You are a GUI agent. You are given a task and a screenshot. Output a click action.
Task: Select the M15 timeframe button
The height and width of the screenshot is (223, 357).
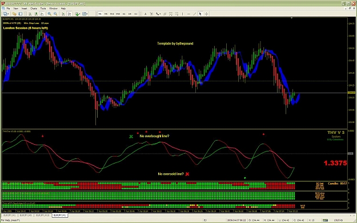[112, 14]
